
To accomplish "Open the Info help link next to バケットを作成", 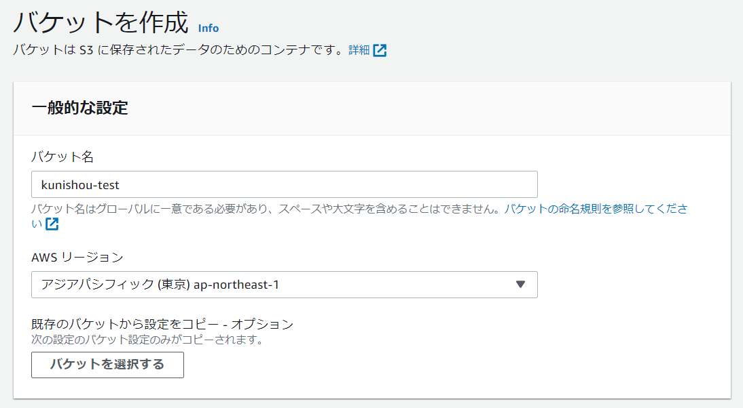I will tap(209, 28).
